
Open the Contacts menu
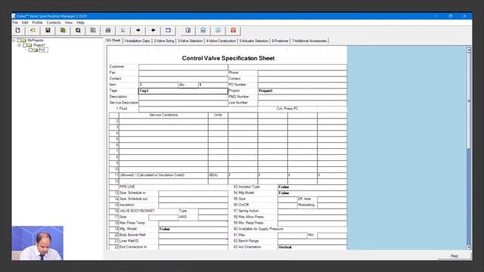[x=54, y=23]
